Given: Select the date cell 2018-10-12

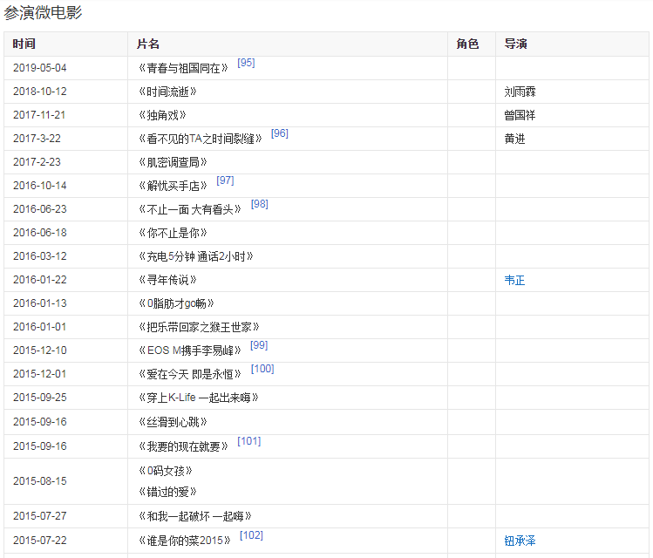Looking at the screenshot, I should (40, 92).
